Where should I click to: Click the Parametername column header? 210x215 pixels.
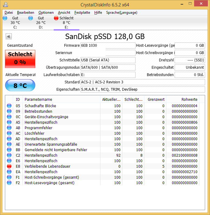(x=61, y=100)
